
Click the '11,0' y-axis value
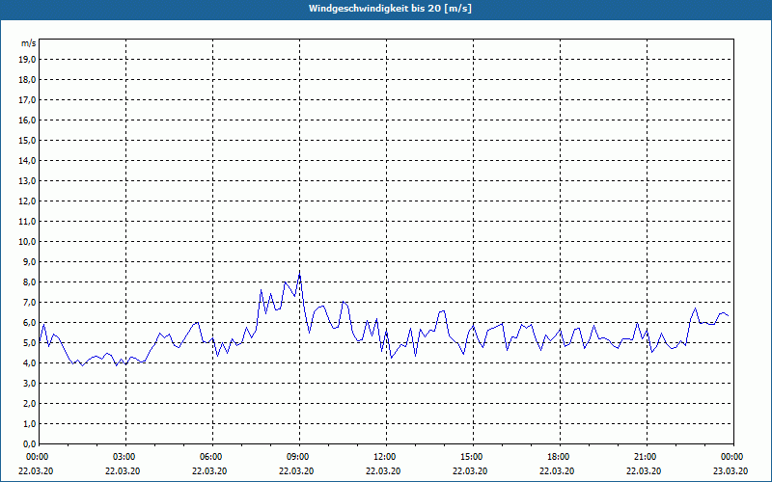click(28, 222)
